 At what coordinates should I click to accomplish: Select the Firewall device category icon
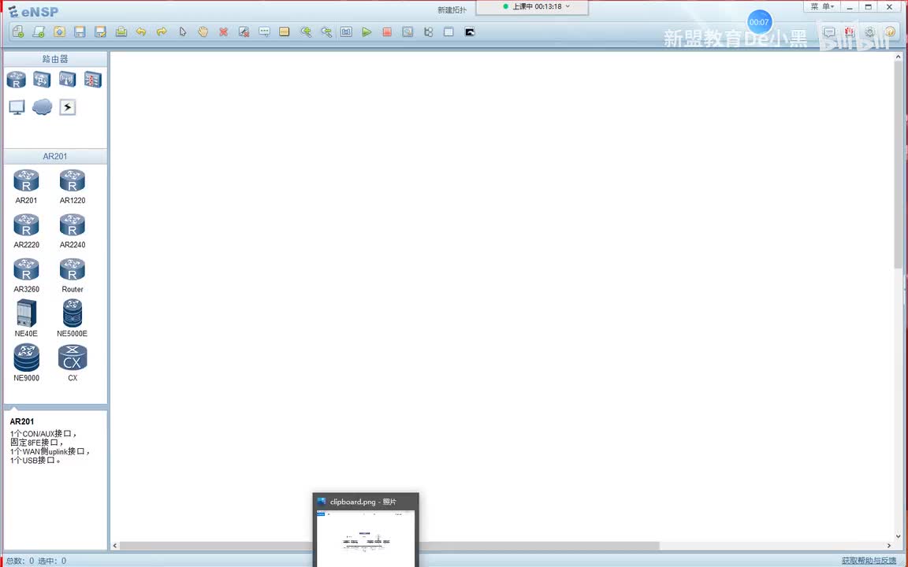point(93,80)
